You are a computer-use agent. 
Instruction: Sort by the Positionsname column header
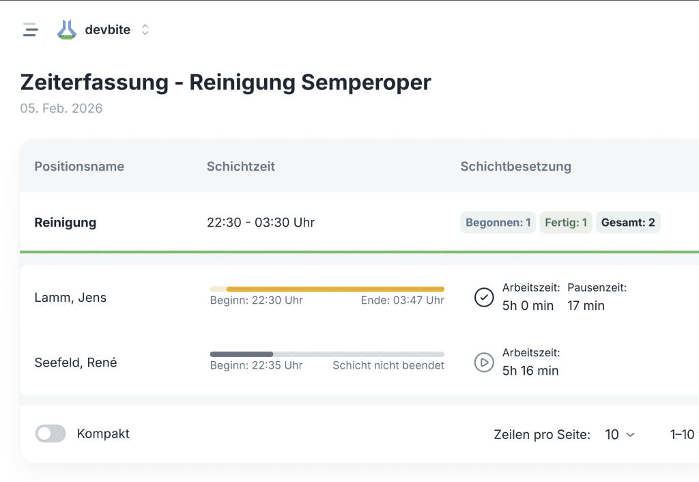(79, 167)
